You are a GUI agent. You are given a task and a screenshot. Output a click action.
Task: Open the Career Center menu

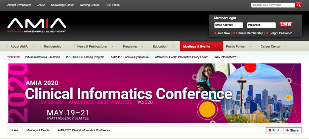pos(270,47)
